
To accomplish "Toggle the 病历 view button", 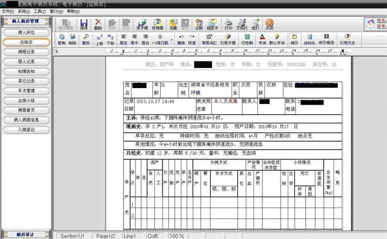I will [295, 40].
